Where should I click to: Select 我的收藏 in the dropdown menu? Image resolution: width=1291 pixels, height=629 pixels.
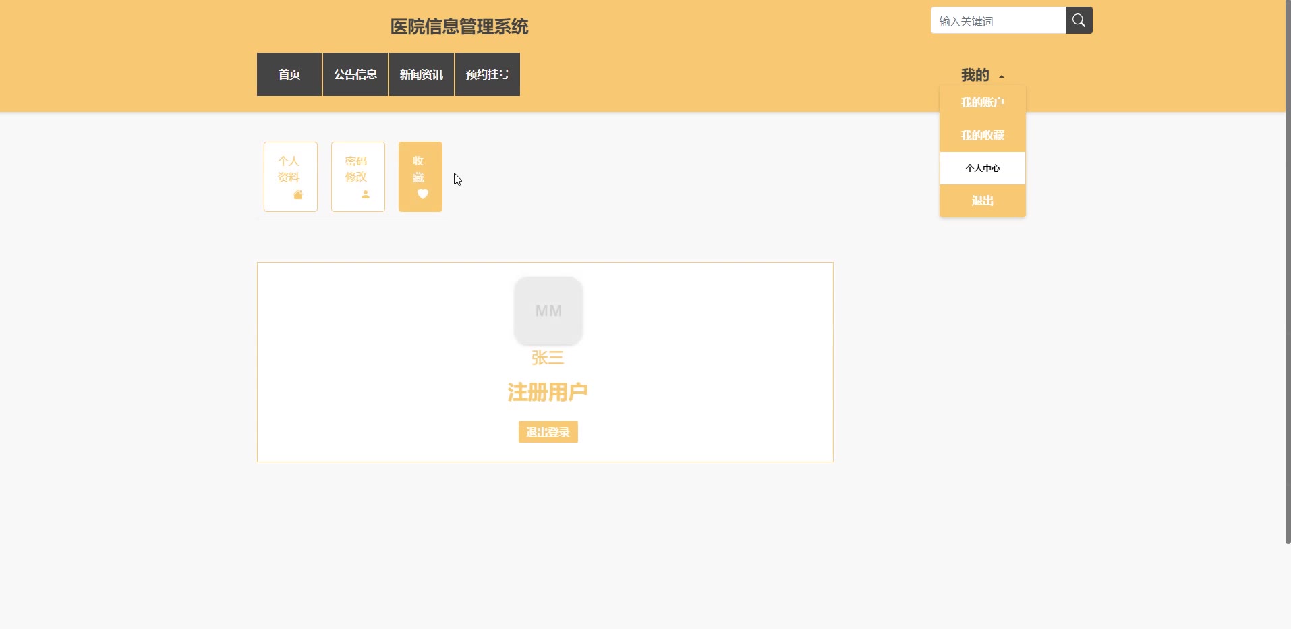coord(983,135)
